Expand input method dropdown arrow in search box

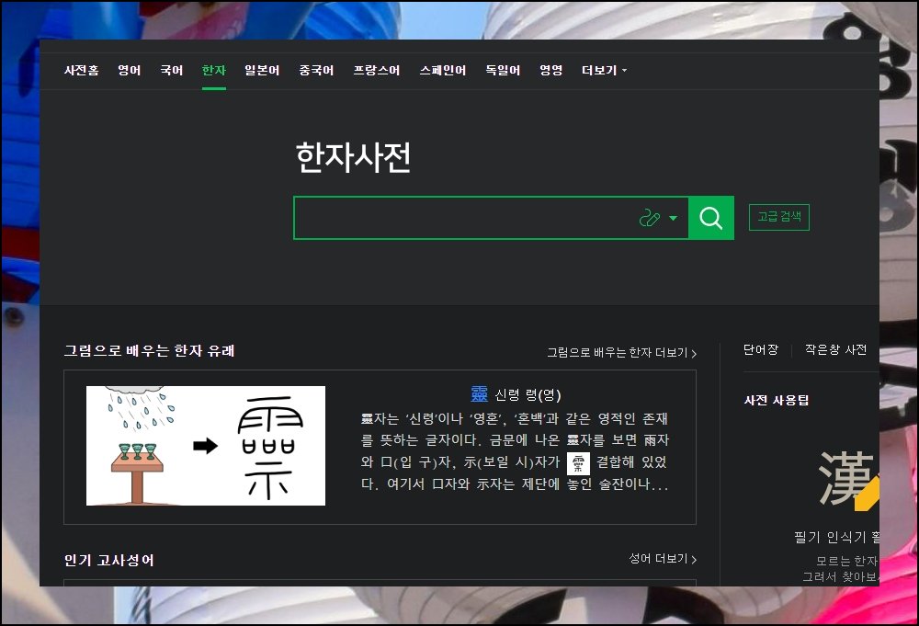pos(674,218)
